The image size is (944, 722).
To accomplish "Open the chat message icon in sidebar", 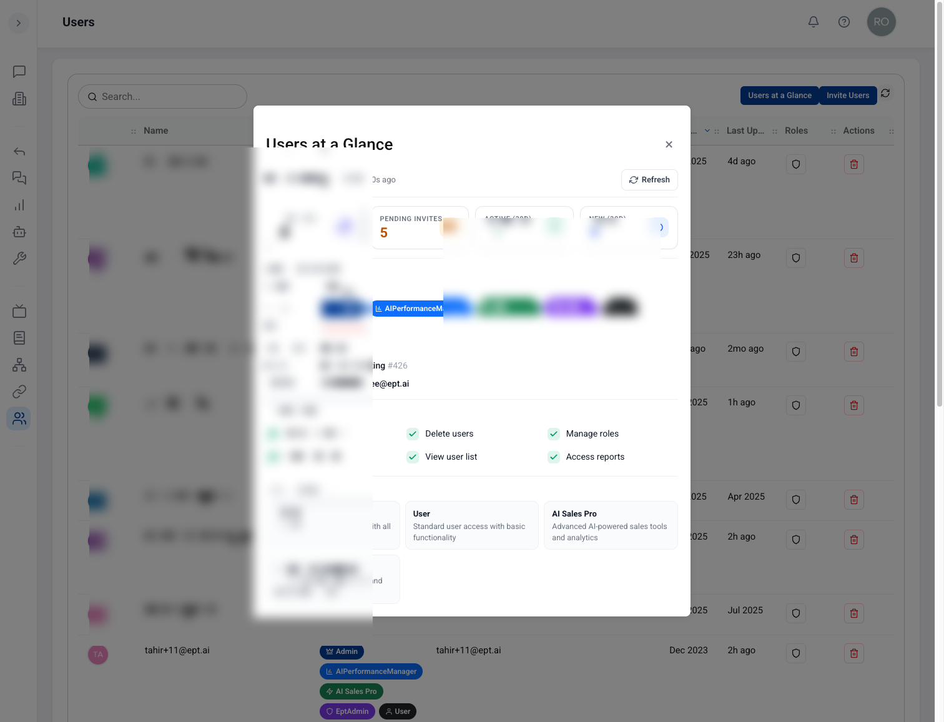I will coord(19,72).
